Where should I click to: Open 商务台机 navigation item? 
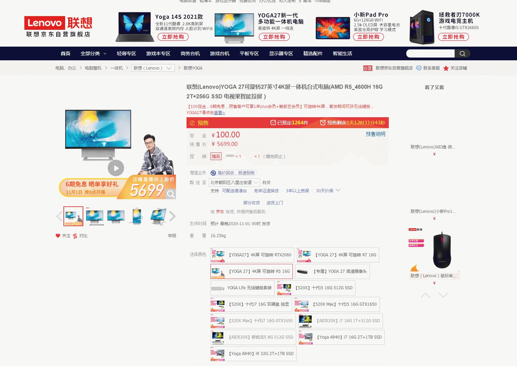pos(190,53)
